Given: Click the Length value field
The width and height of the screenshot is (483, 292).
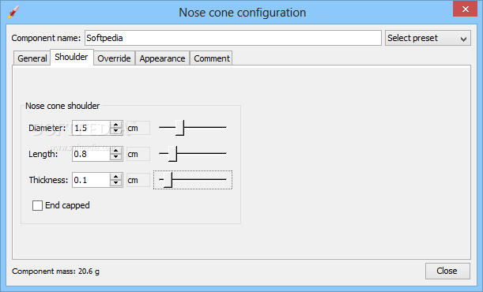Looking at the screenshot, I should click(x=91, y=154).
